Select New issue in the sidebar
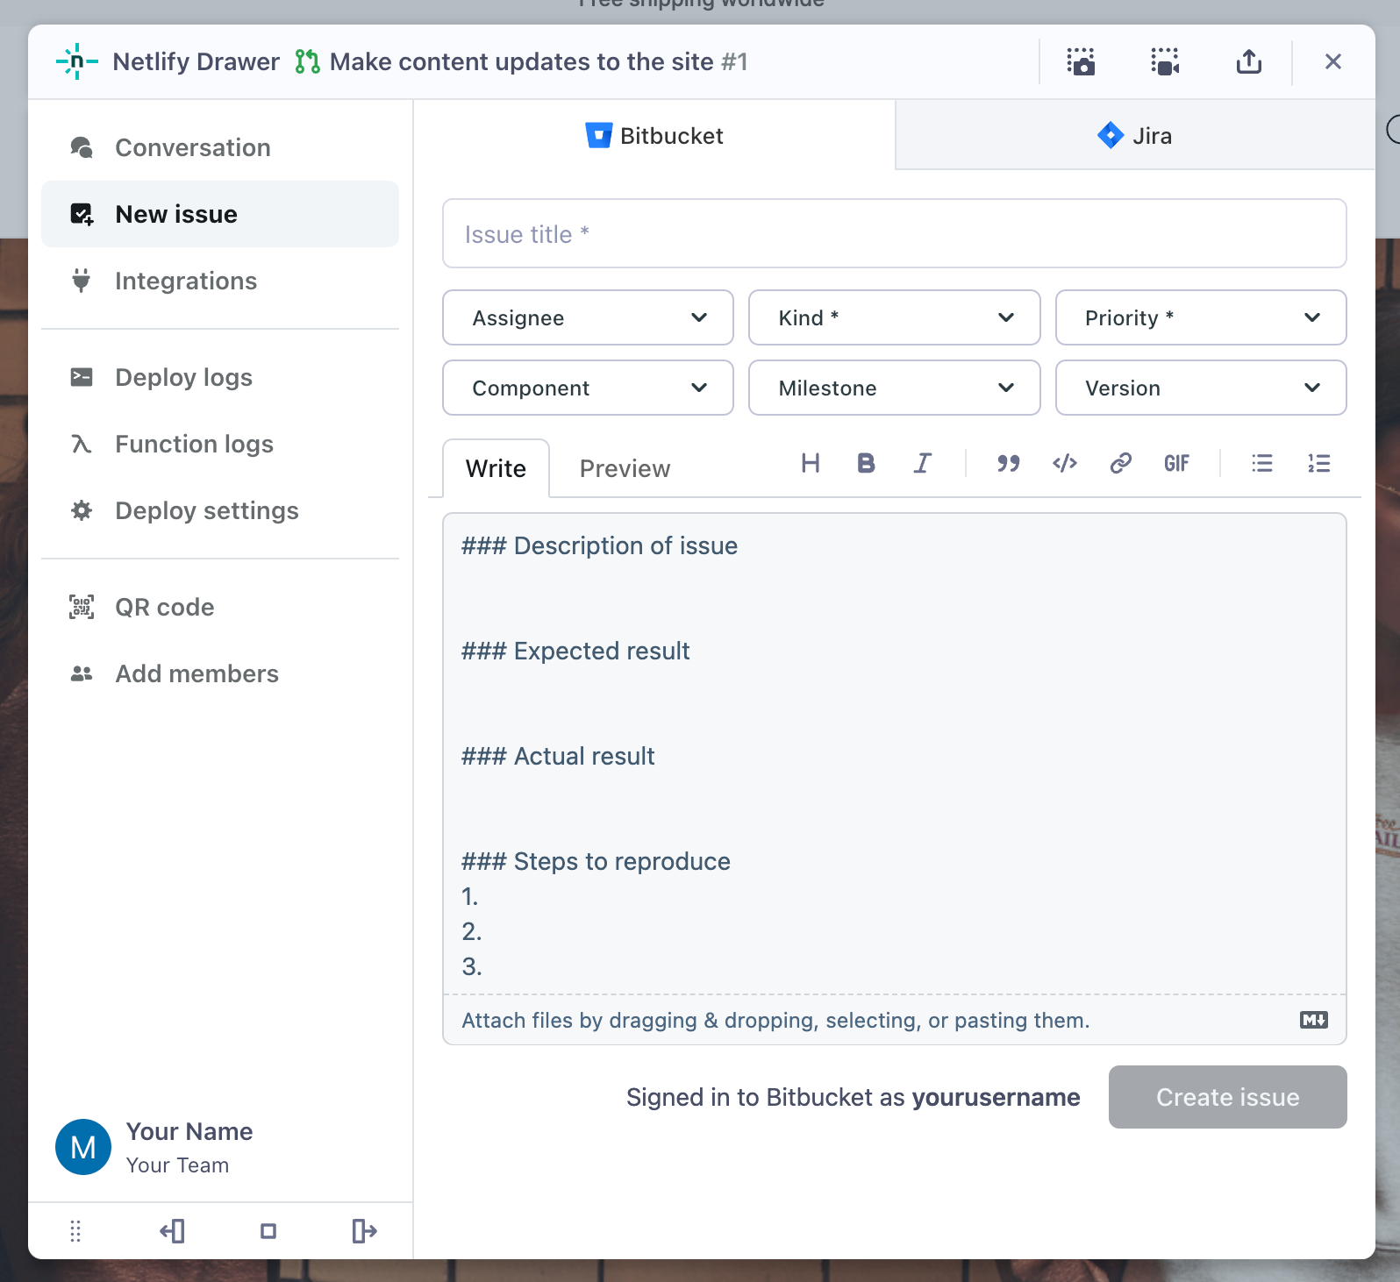Image resolution: width=1400 pixels, height=1282 pixels. click(220, 214)
